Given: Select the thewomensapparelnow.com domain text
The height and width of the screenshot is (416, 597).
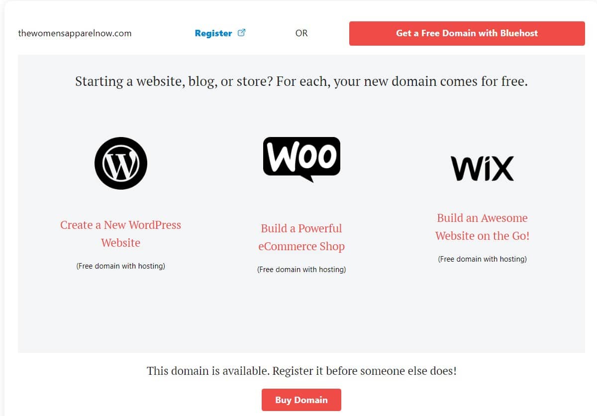Looking at the screenshot, I should coord(75,33).
